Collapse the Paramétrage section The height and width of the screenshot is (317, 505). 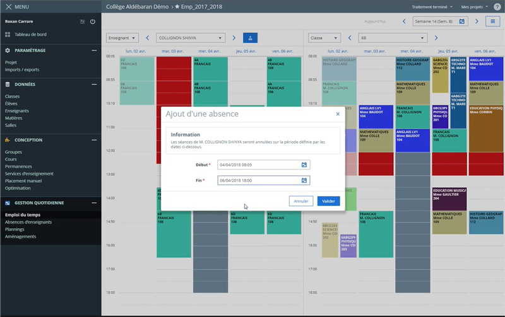(93, 50)
